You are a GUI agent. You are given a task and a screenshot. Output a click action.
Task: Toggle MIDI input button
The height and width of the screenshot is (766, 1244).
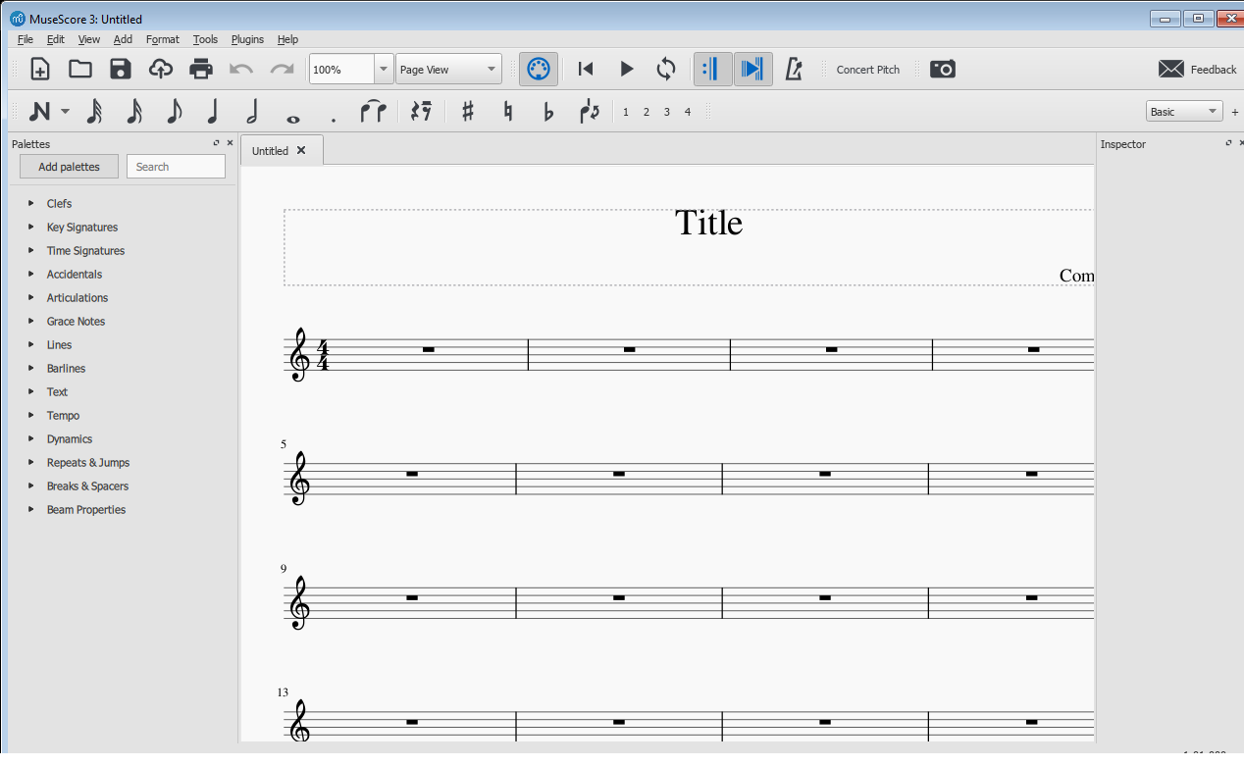point(539,69)
